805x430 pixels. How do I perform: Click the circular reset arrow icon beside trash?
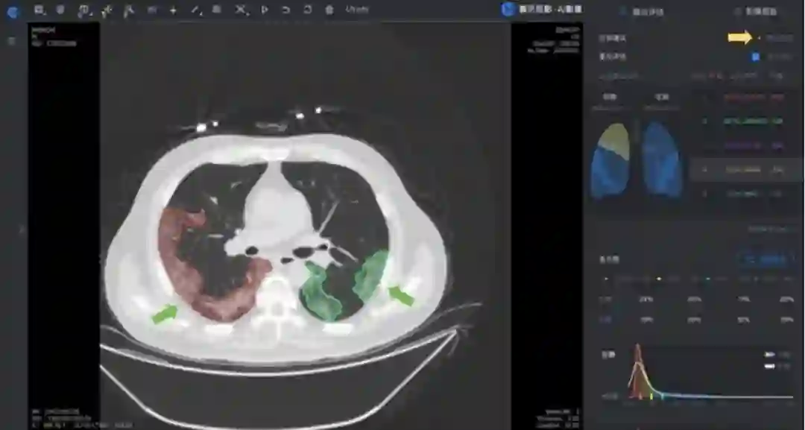click(308, 10)
